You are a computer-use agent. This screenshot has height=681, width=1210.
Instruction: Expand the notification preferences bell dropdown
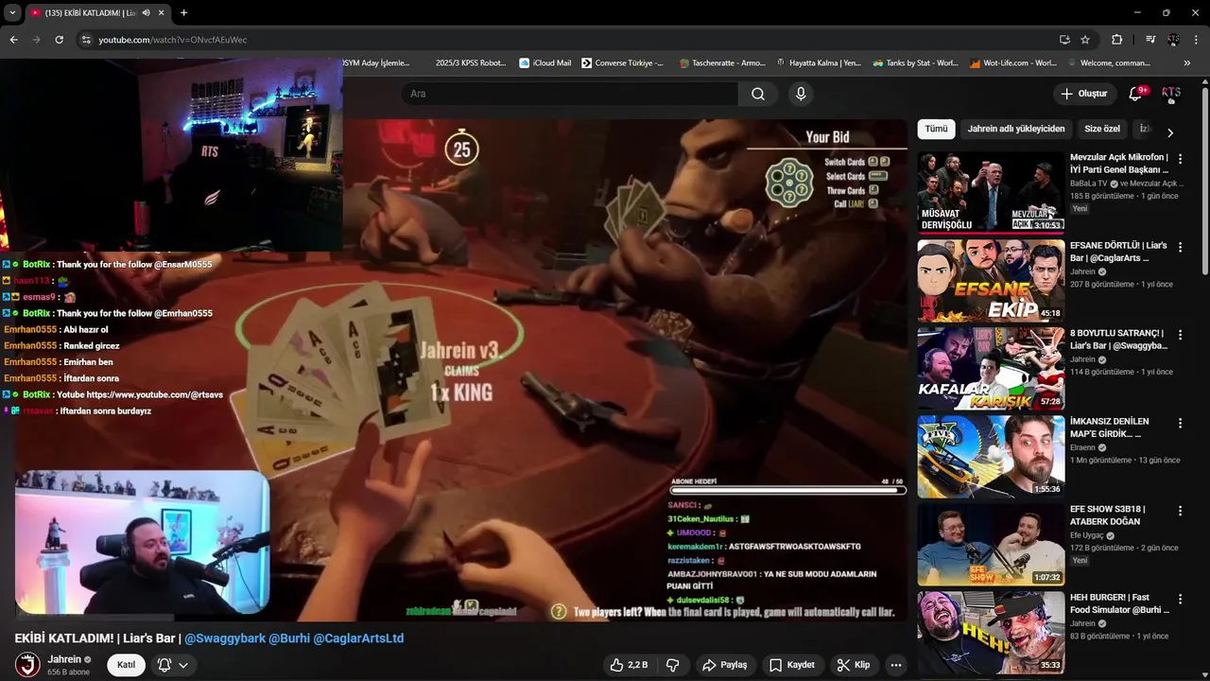tap(173, 665)
